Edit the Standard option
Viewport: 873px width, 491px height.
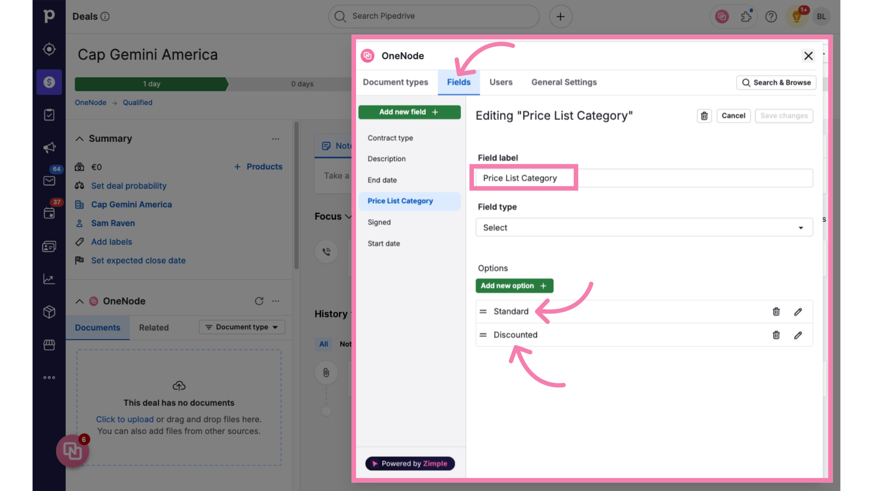pos(798,311)
